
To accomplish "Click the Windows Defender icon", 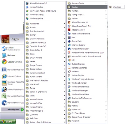I will 69,83.
